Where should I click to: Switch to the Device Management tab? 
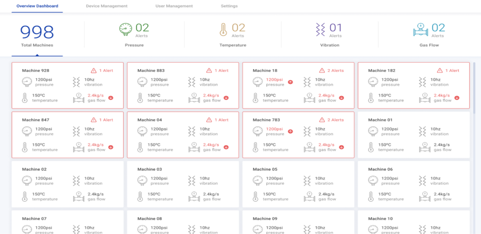(x=106, y=6)
